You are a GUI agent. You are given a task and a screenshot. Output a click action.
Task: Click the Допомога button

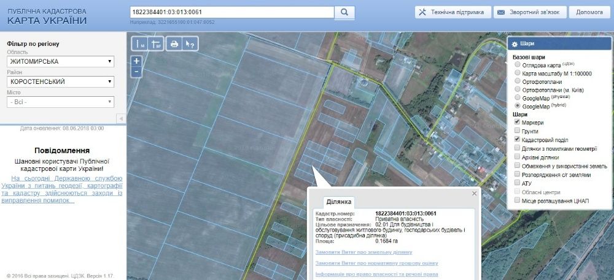(589, 12)
